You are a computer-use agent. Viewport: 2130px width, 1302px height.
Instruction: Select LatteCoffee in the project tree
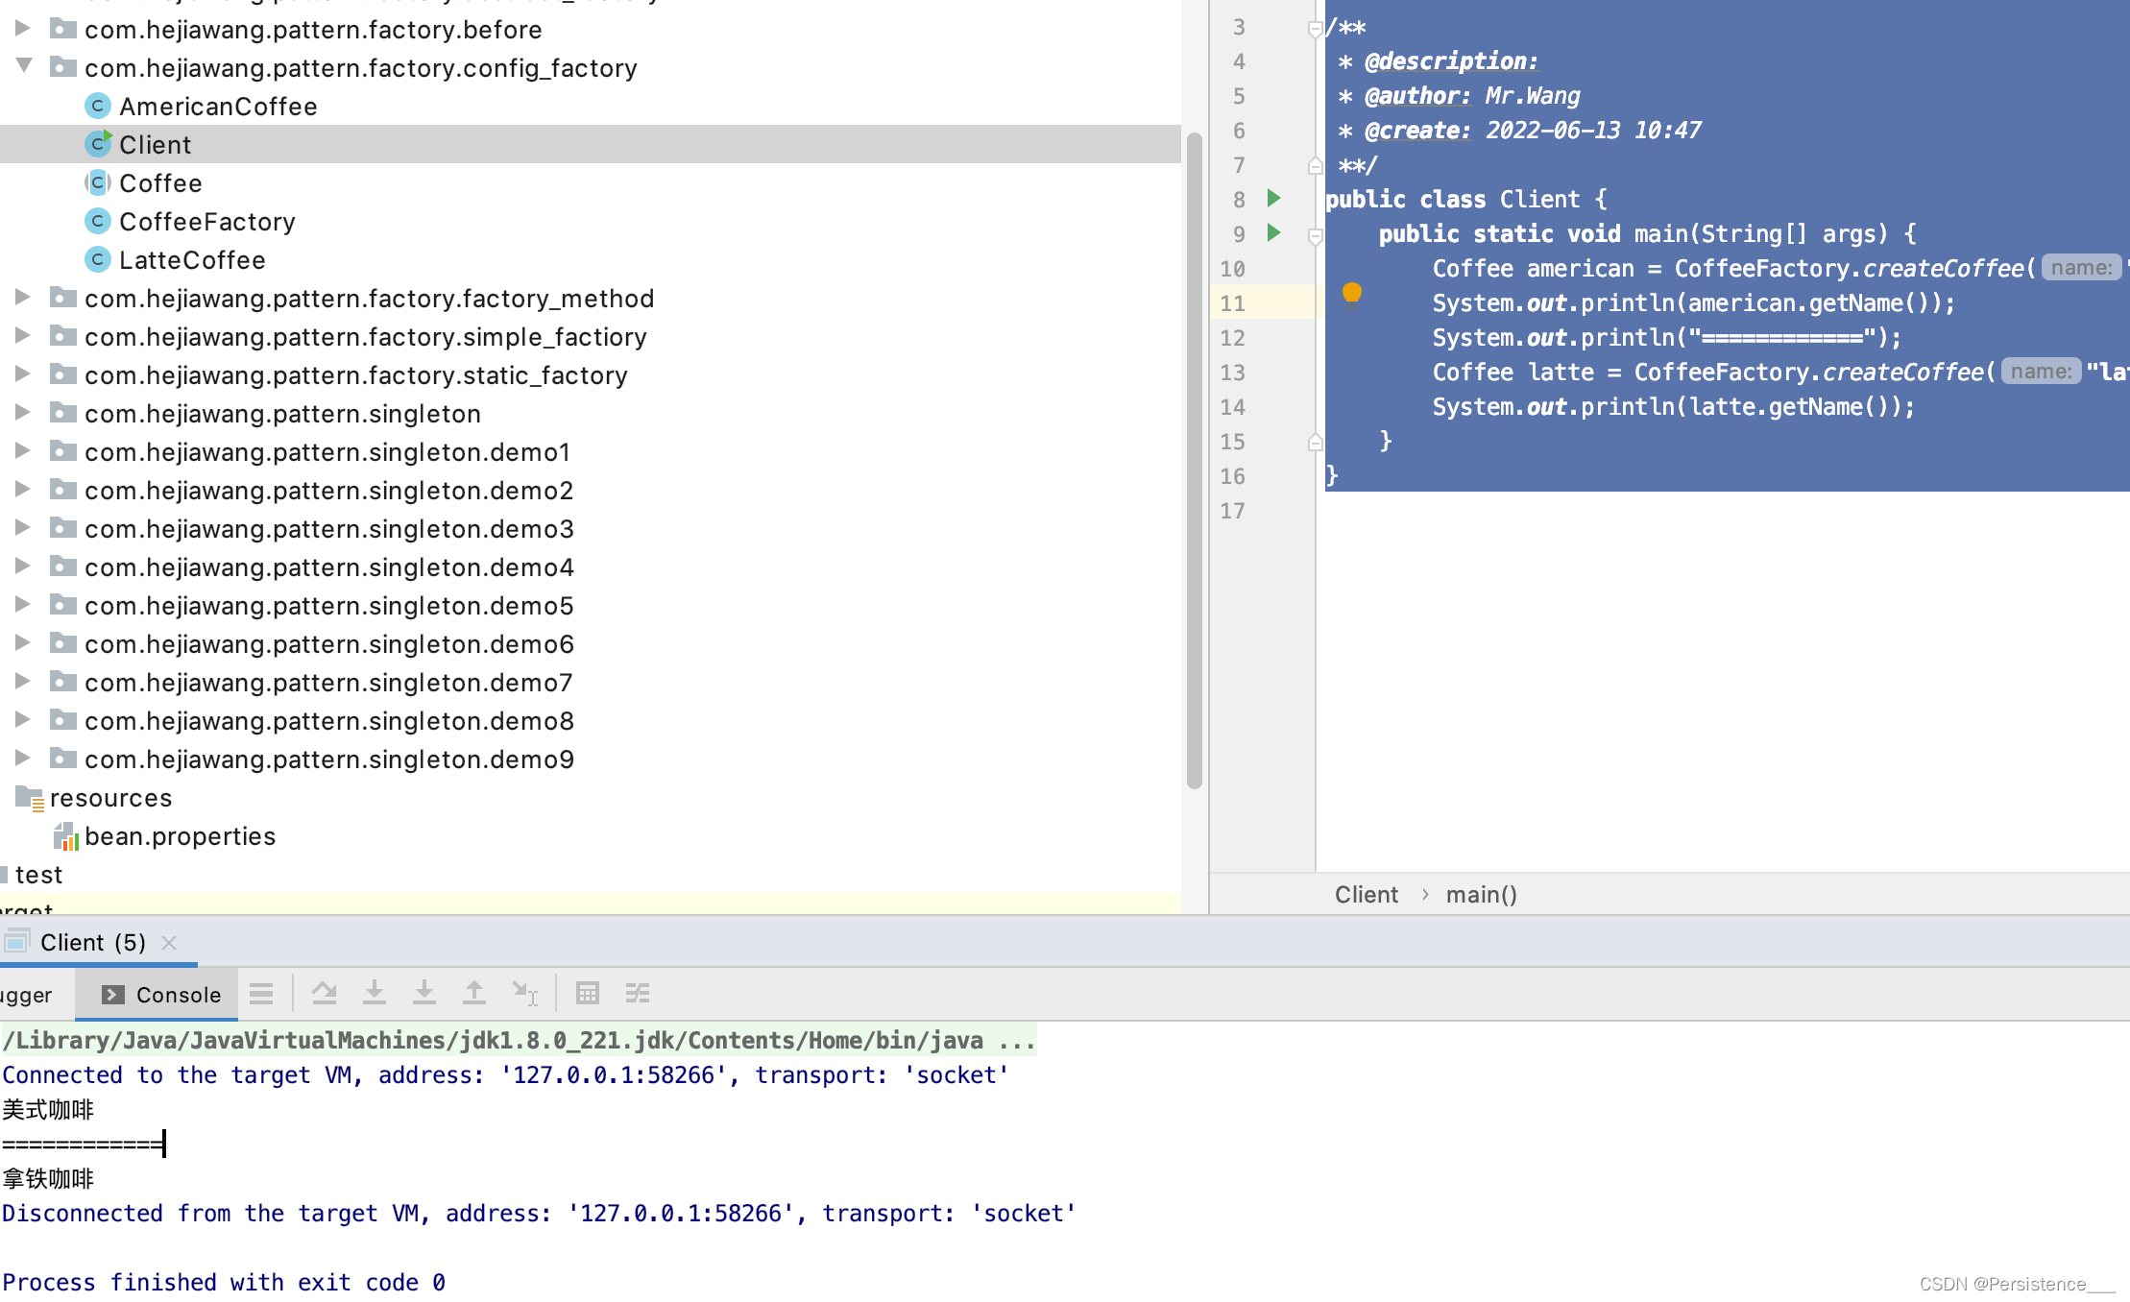pyautogui.click(x=192, y=260)
